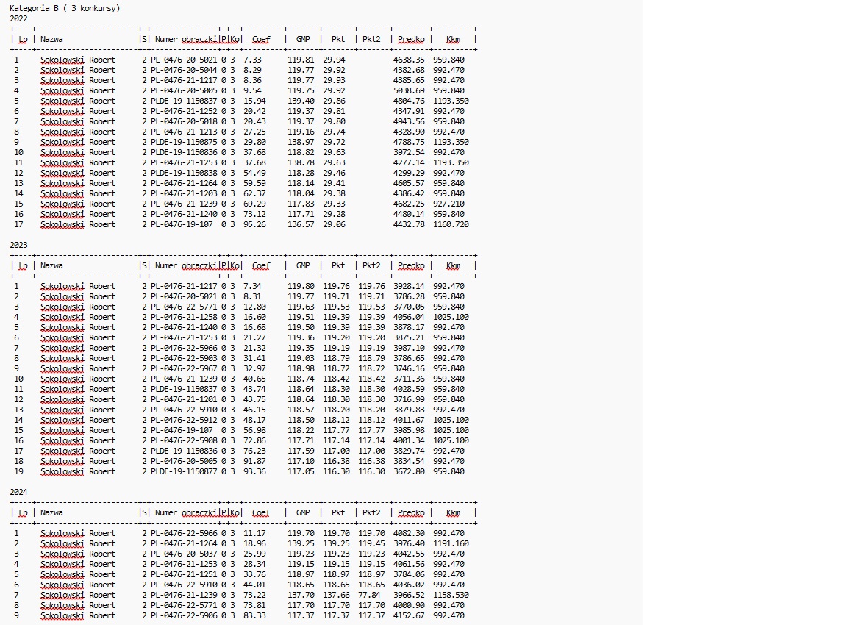Click the speed value 4152.67 in 2024
Screen dimensions: 847x625
[x=409, y=615]
